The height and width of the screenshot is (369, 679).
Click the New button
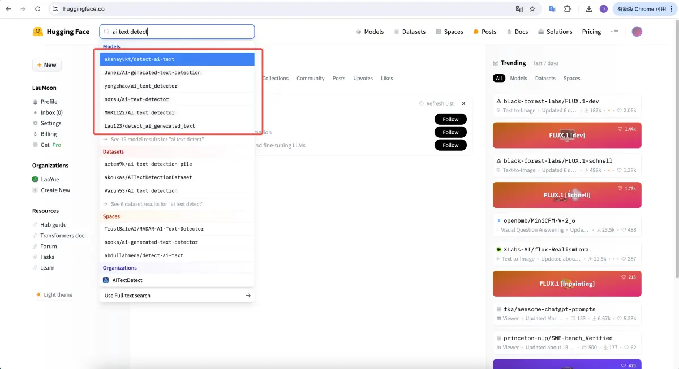click(x=47, y=65)
